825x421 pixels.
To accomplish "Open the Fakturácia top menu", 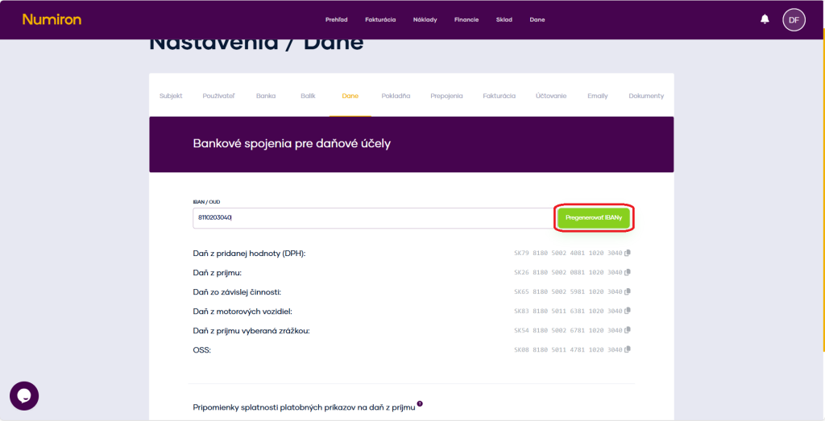I will click(x=380, y=20).
